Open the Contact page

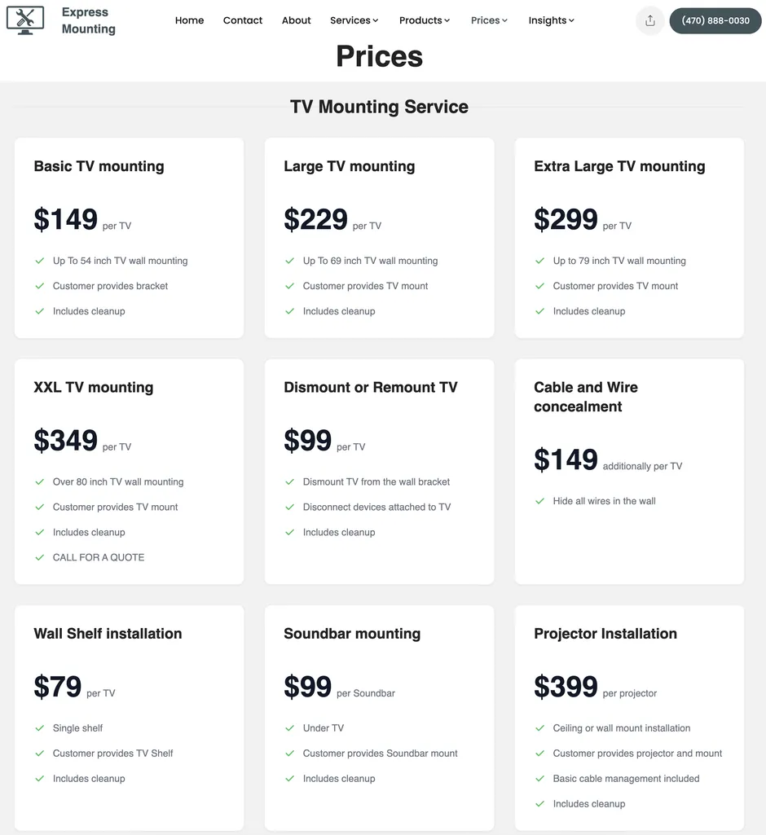[243, 20]
